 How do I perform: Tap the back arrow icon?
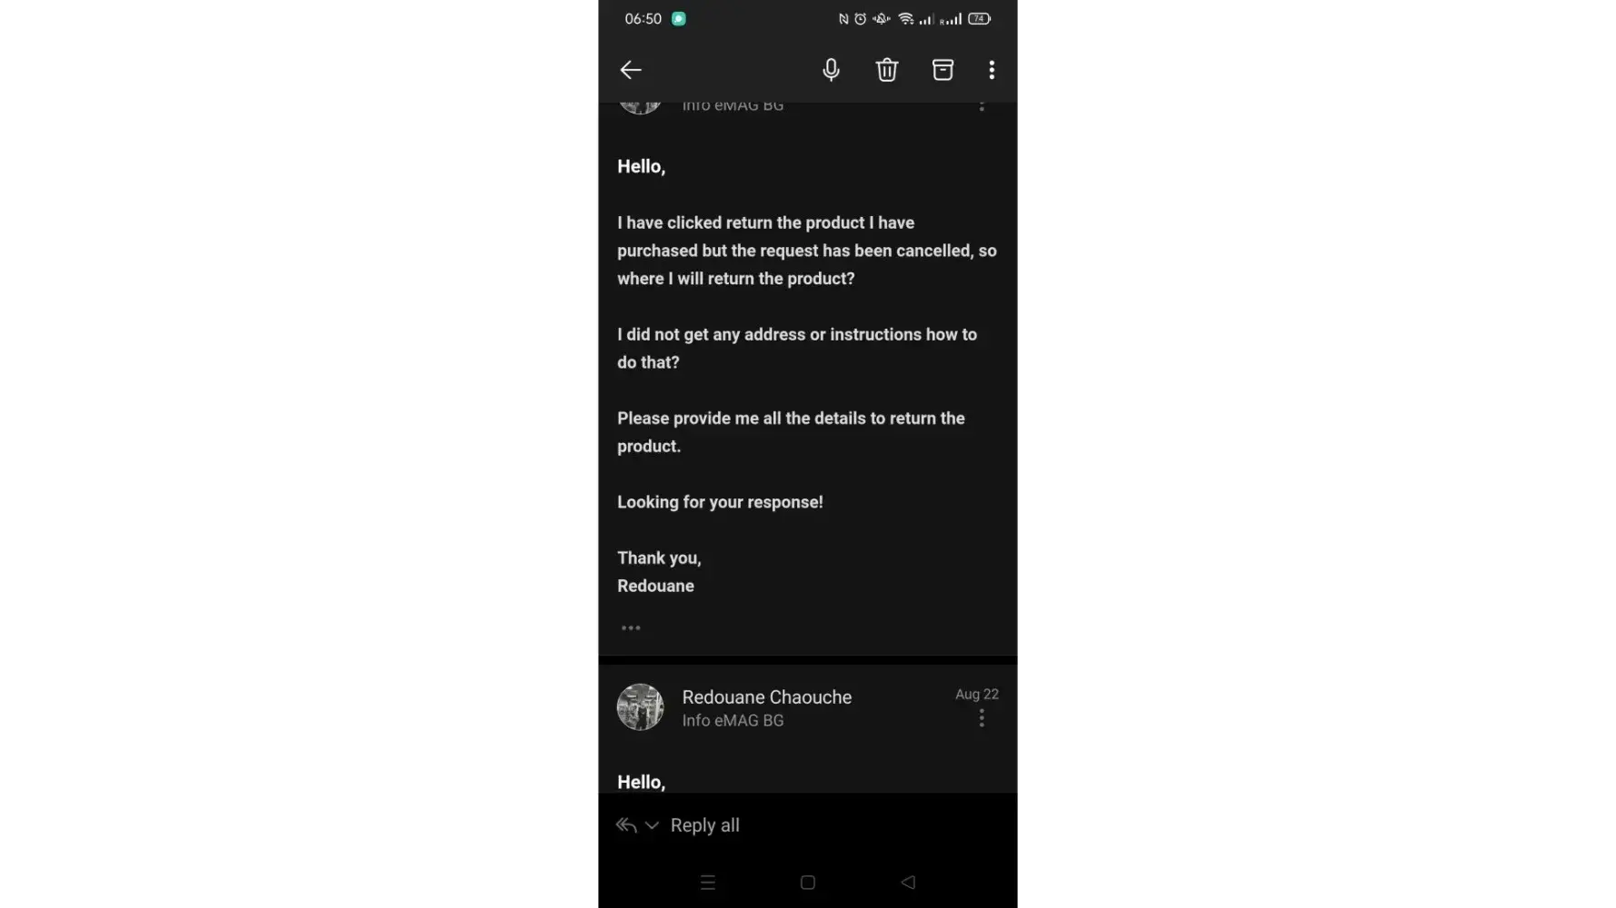coord(631,70)
